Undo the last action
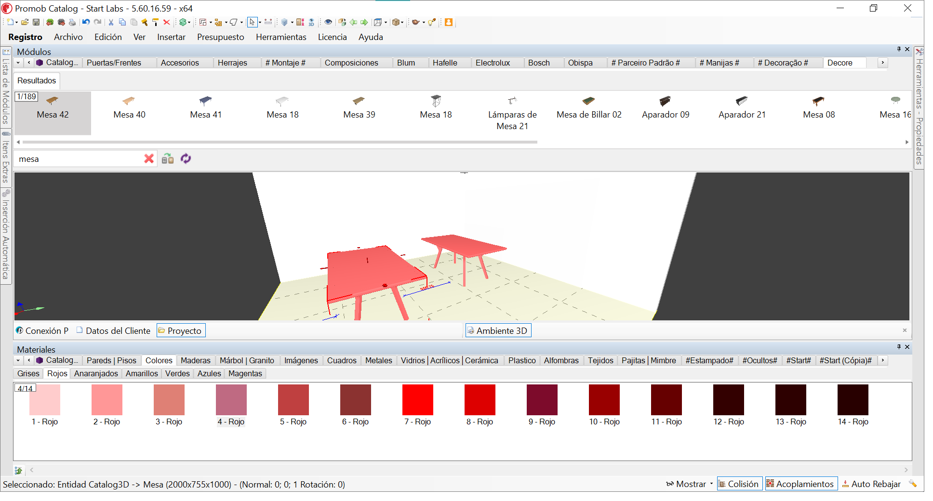 (x=86, y=22)
